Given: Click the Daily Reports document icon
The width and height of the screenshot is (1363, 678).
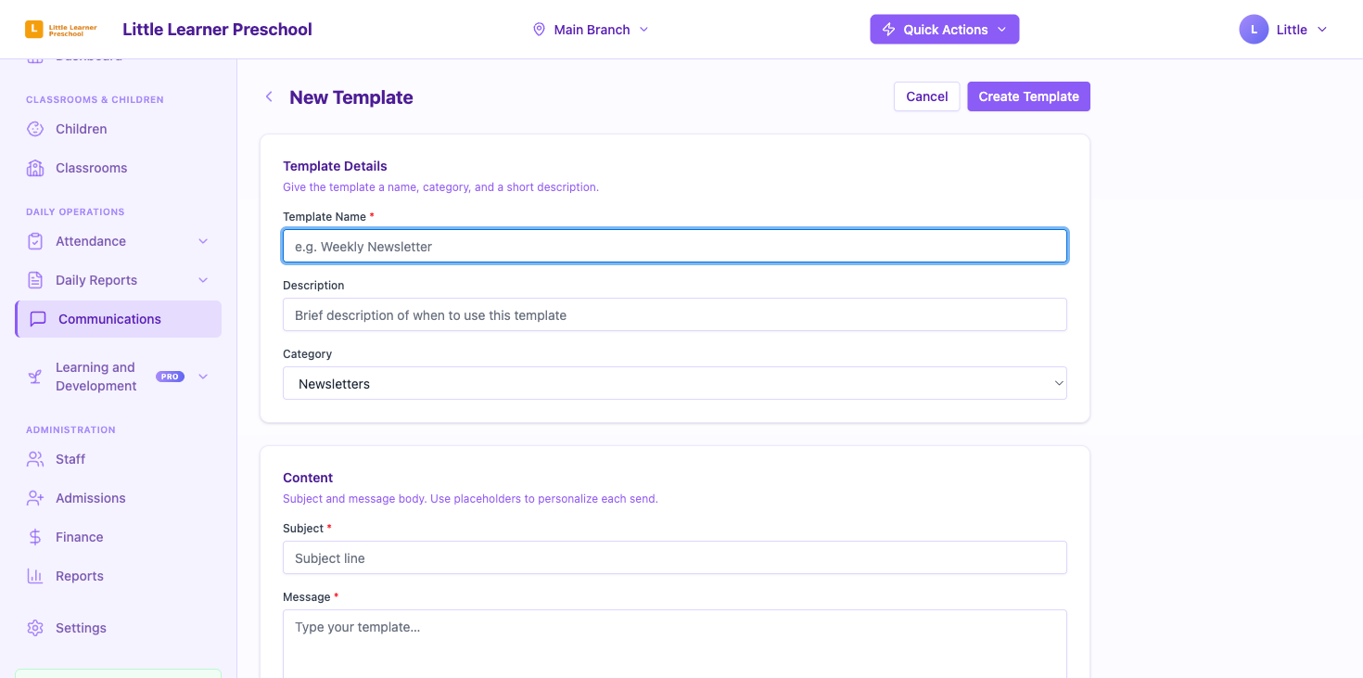Looking at the screenshot, I should click(x=35, y=280).
